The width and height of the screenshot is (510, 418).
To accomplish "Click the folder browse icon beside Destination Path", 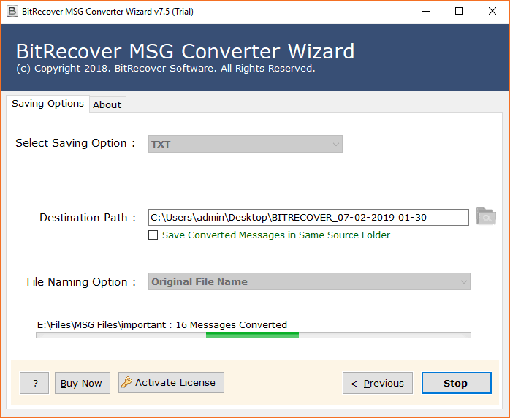I will [x=486, y=216].
